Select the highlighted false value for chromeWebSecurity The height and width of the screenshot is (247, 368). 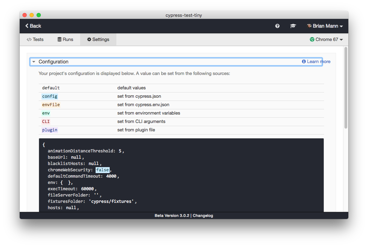pyautogui.click(x=103, y=170)
